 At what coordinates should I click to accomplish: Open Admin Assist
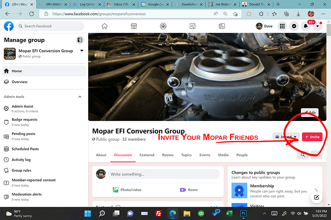[x=44, y=109]
